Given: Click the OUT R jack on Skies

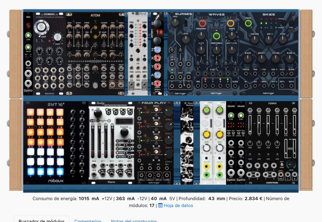Looking at the screenshot, I should [x=291, y=86].
